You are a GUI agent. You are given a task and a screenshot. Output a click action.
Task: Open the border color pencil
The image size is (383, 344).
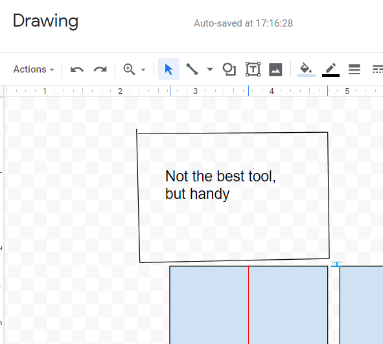[331, 69]
